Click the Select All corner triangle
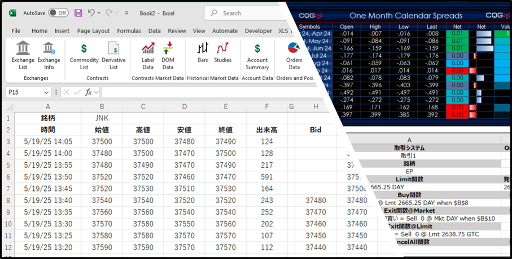This screenshot has width=512, height=259. pyautogui.click(x=10, y=107)
